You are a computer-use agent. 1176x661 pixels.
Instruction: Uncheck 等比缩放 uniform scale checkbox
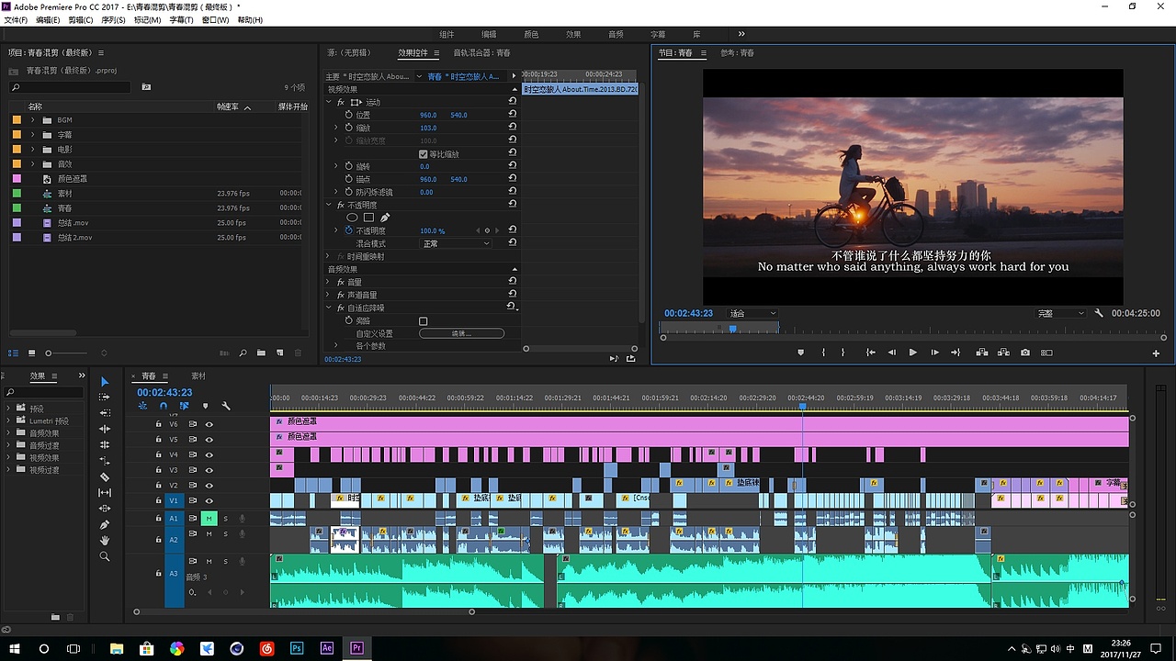point(423,154)
